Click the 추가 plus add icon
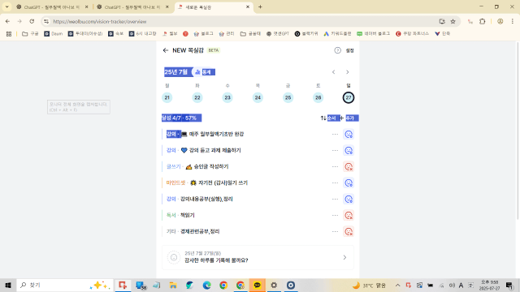 point(341,118)
